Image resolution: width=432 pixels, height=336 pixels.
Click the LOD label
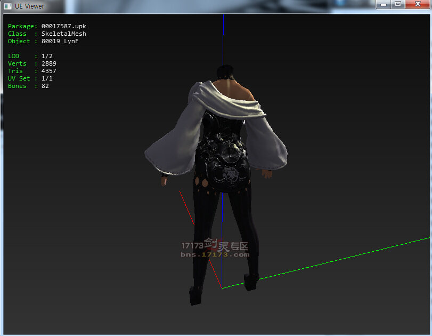(x=13, y=56)
